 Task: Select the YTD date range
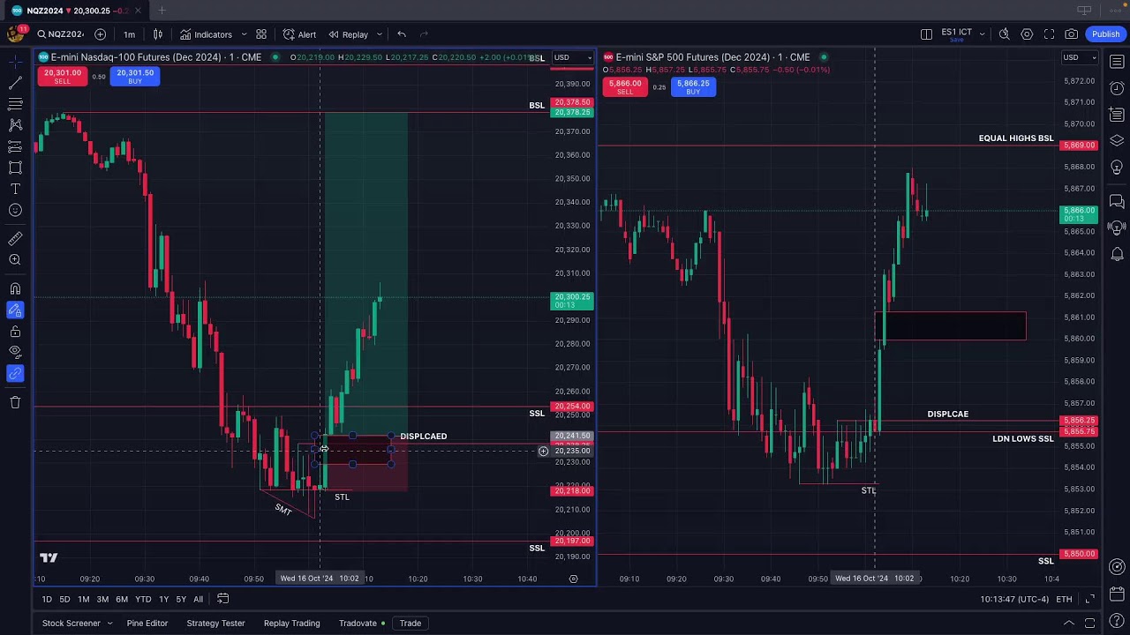point(143,599)
